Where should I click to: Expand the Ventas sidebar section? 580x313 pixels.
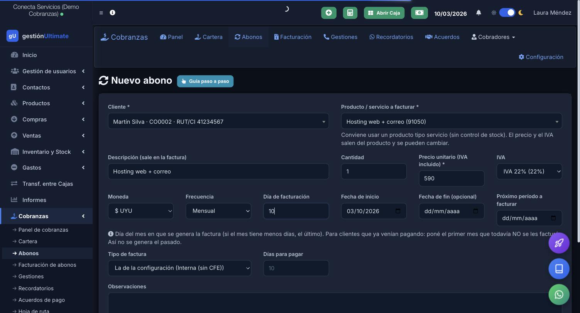point(46,136)
